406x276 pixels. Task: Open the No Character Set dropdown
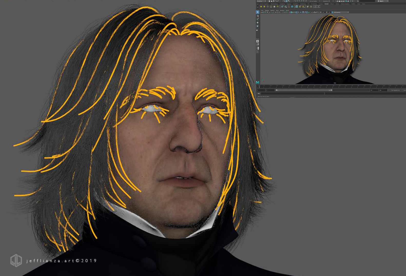[x=396, y=90]
